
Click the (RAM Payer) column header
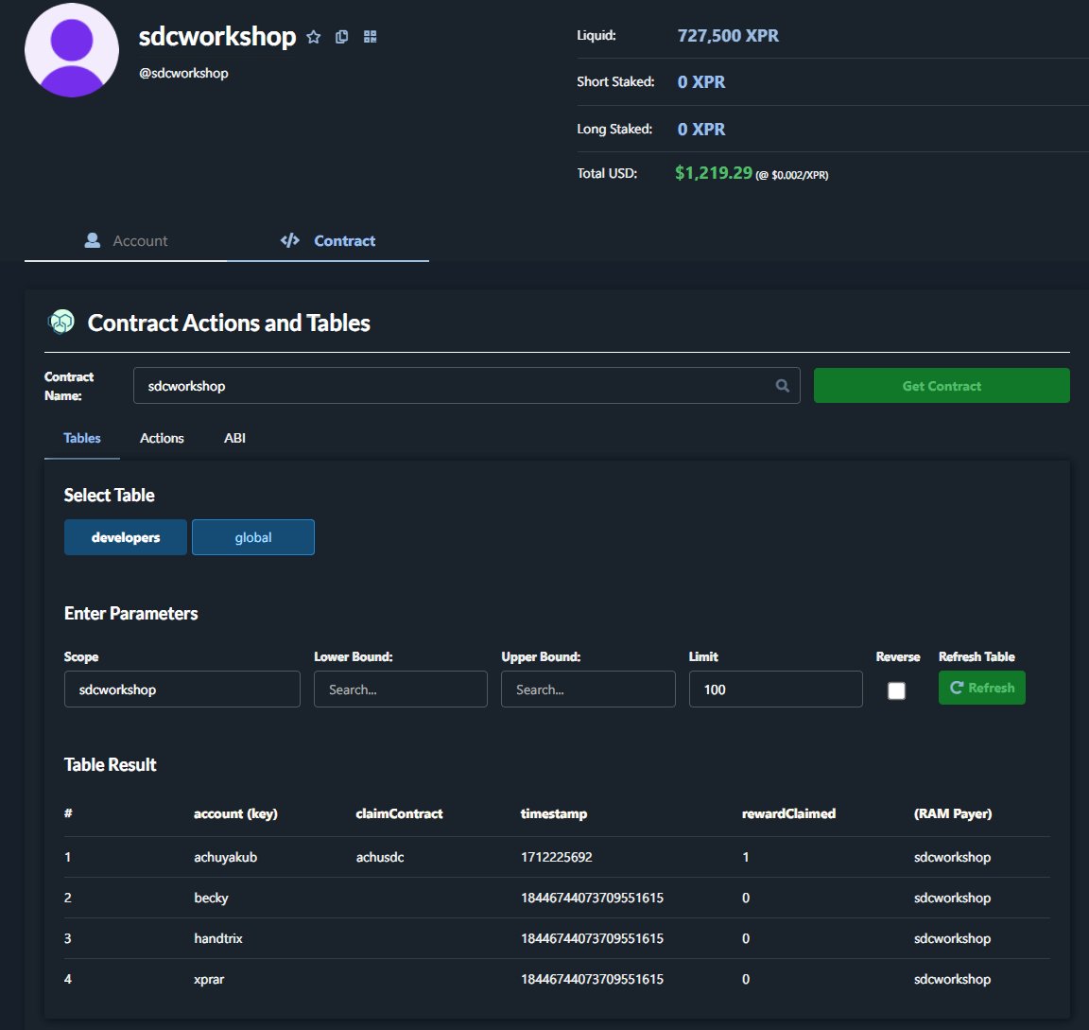tap(953, 813)
